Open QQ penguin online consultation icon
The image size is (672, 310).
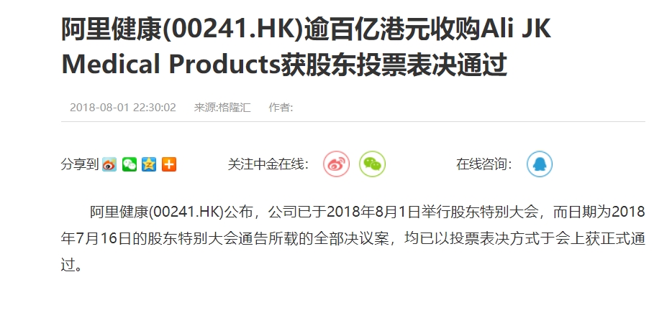pos(539,164)
